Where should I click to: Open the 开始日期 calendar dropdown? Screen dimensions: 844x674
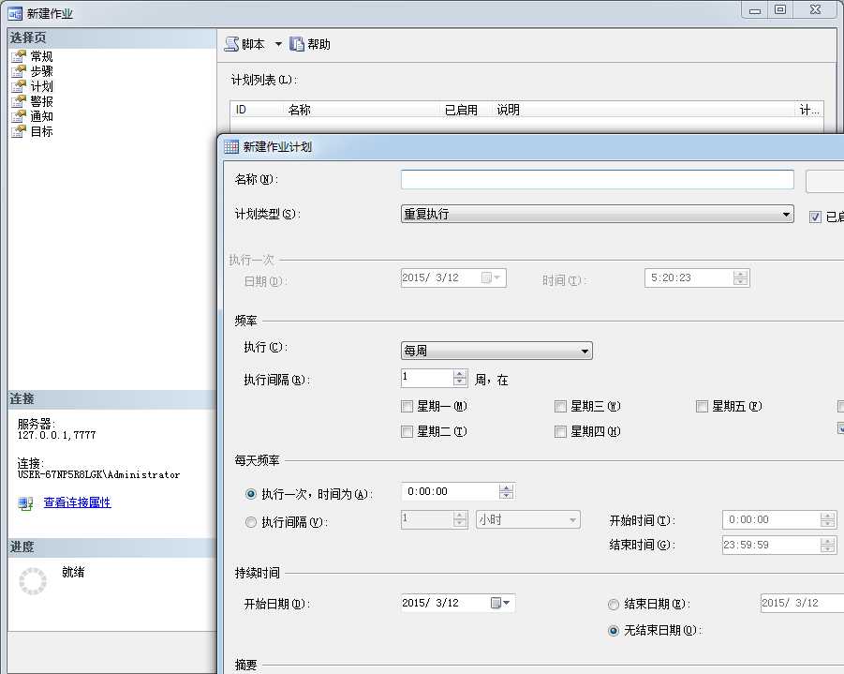point(502,603)
